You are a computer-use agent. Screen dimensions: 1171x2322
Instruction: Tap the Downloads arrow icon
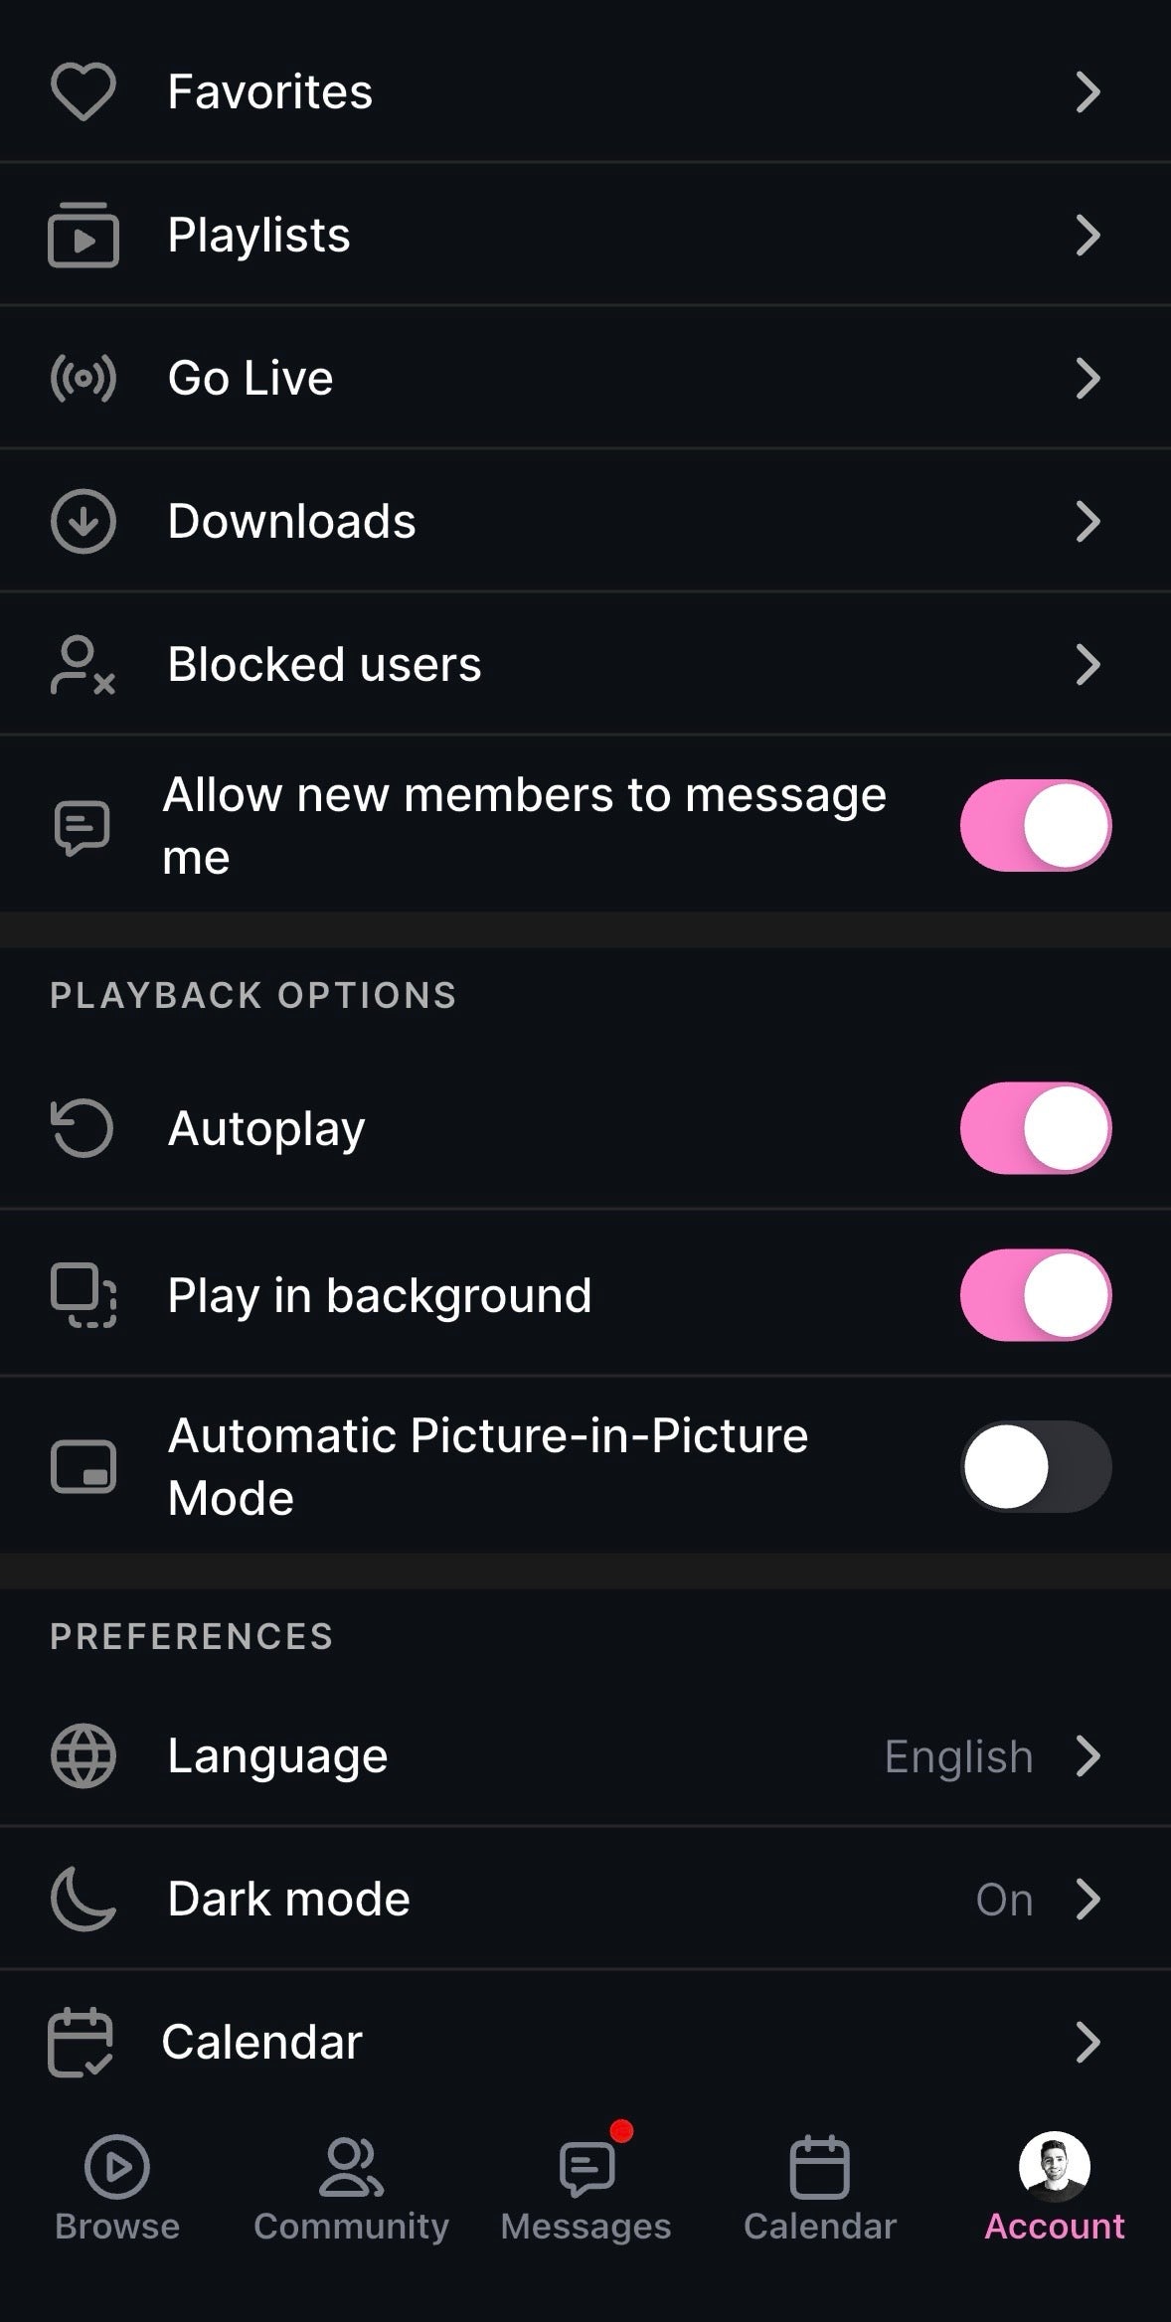(x=84, y=522)
